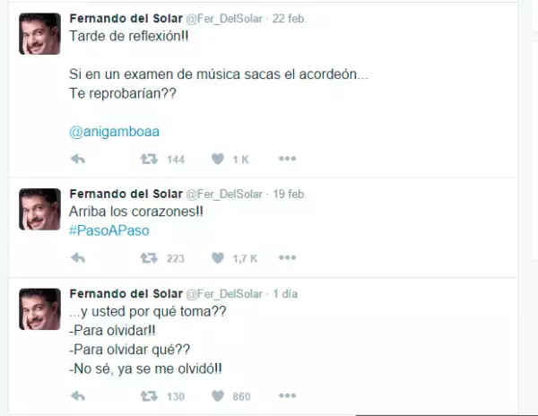Retweet the tweet with 130 retweets
538x416 pixels.
(x=148, y=396)
